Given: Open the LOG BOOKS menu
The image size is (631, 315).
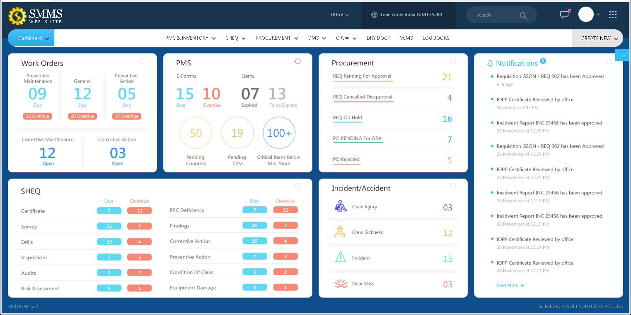Looking at the screenshot, I should pos(435,38).
